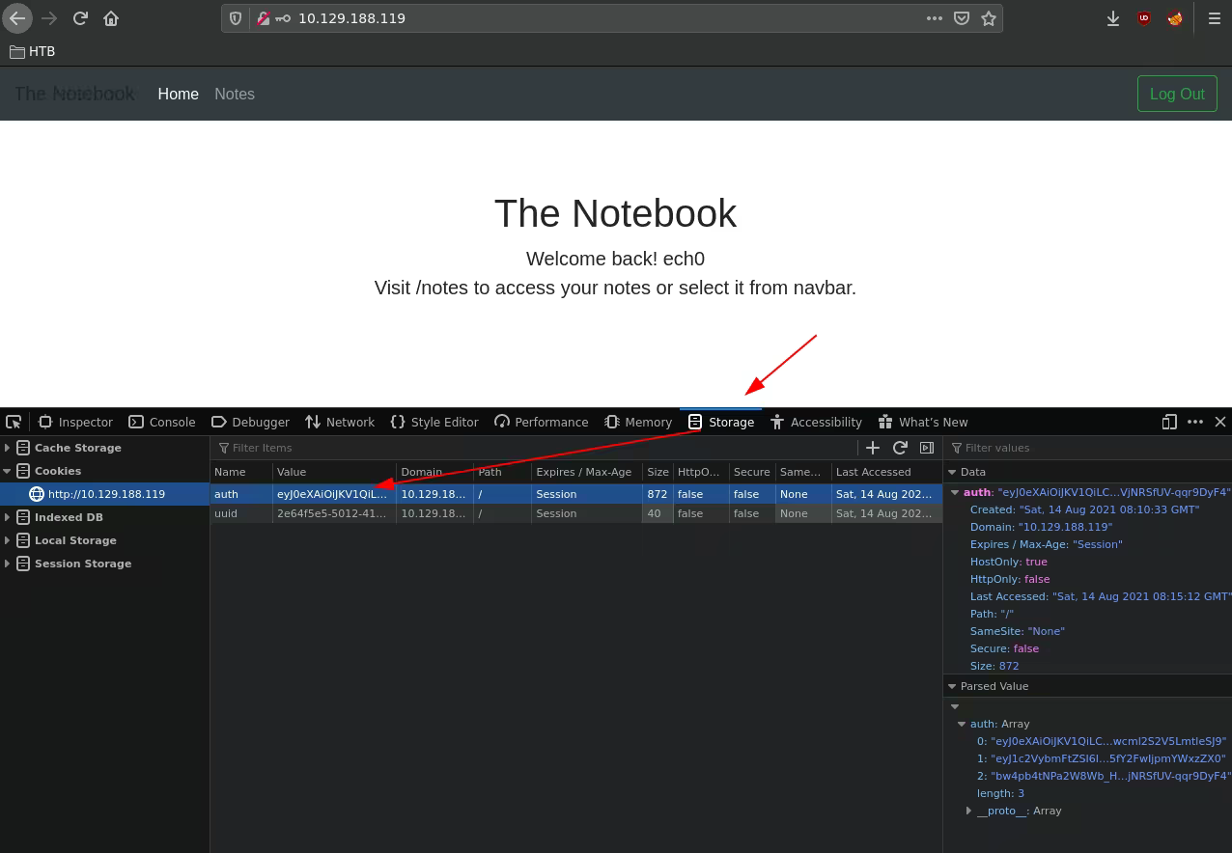Expand the Indexed DB tree node

tap(8, 517)
